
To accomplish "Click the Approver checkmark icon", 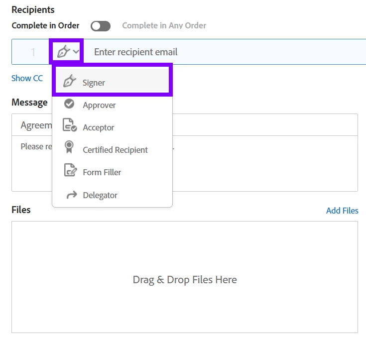I will [x=69, y=104].
